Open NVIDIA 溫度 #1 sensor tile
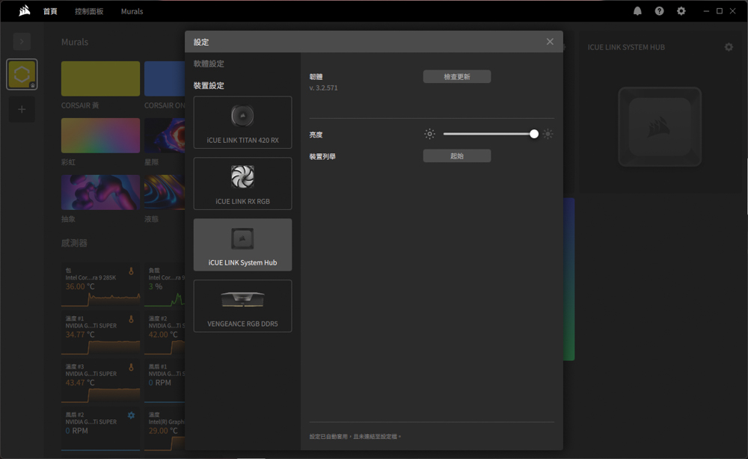This screenshot has height=459, width=748. point(100,333)
